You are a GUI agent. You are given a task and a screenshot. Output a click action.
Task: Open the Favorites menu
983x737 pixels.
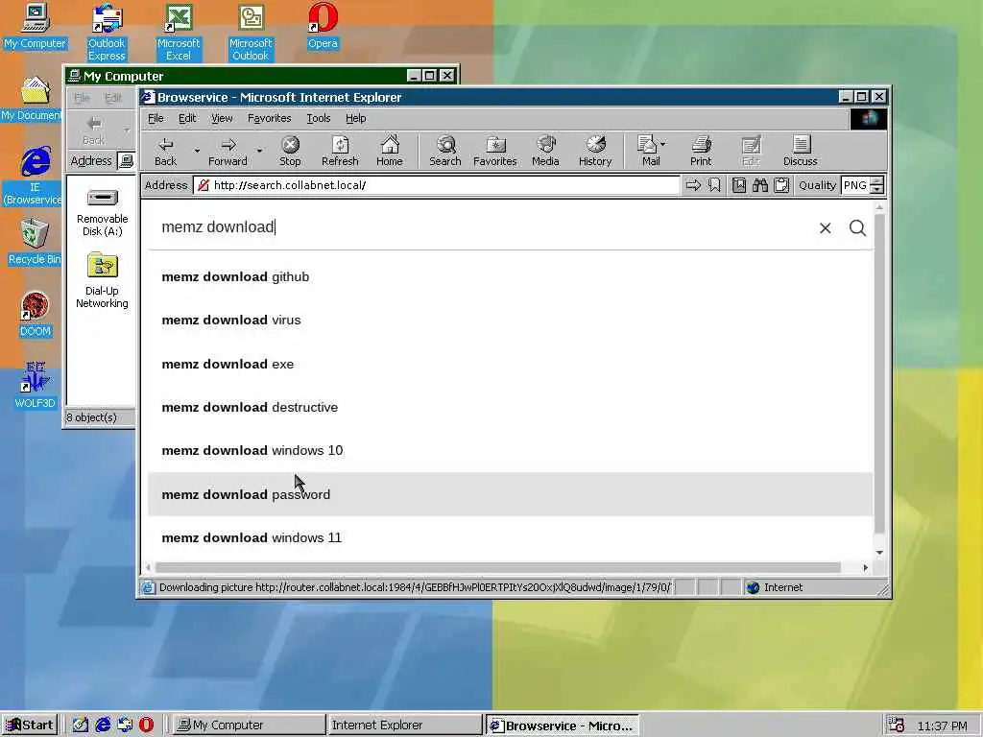pos(269,118)
